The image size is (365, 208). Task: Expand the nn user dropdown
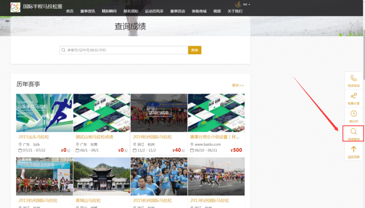(x=246, y=4)
